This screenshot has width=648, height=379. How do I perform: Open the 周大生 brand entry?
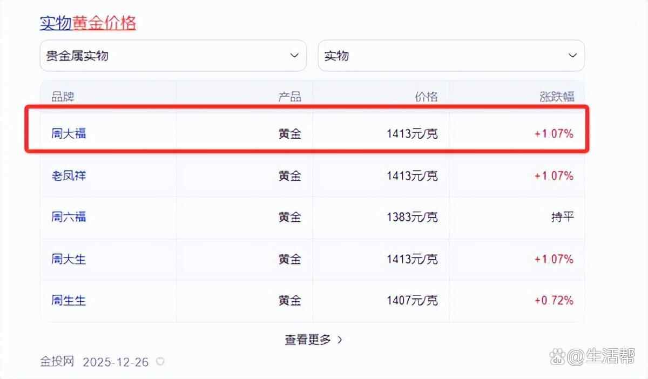click(69, 259)
